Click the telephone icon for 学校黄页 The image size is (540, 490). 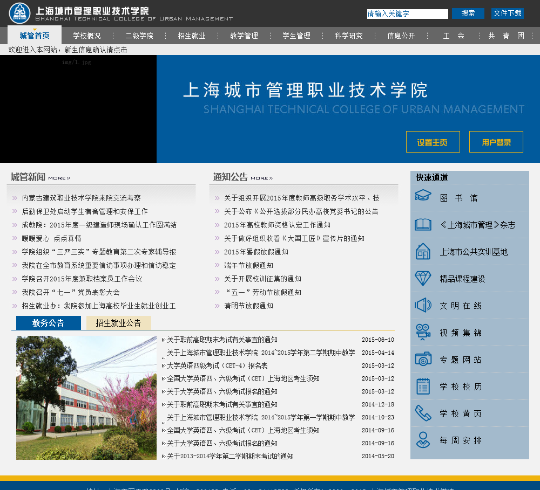[423, 413]
